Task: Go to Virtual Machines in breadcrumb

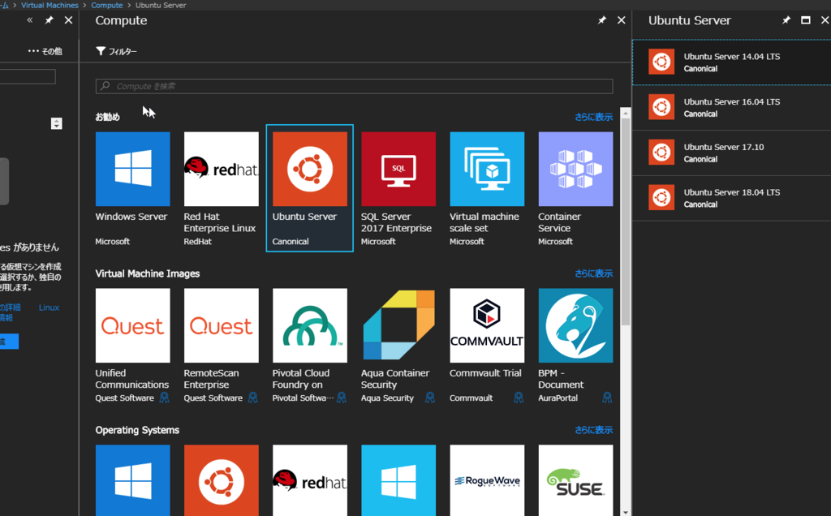Action: coord(50,5)
